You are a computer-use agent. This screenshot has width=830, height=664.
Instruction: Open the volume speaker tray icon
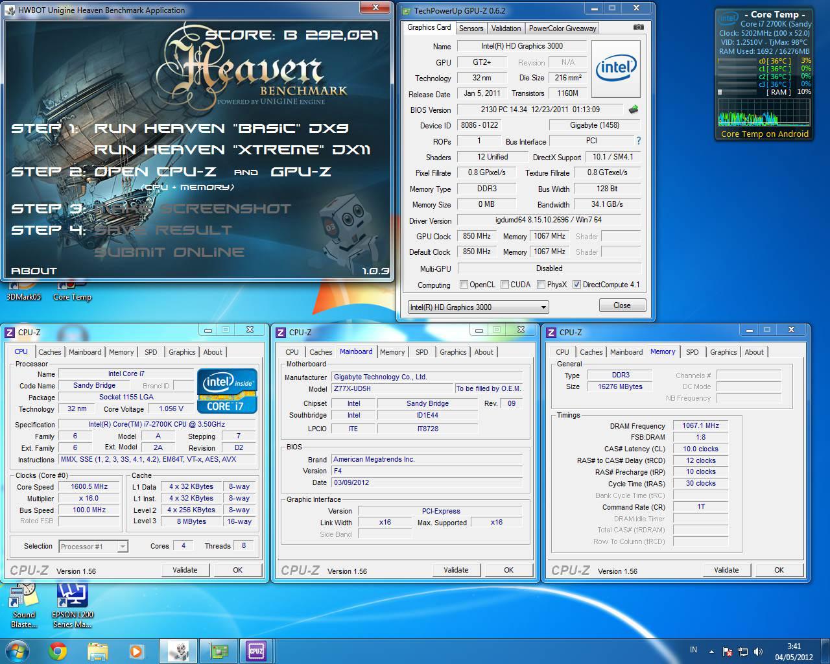pyautogui.click(x=757, y=652)
